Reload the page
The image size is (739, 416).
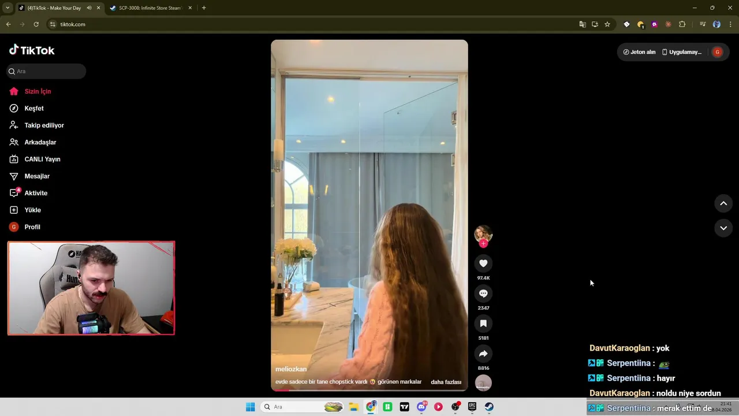pyautogui.click(x=36, y=24)
